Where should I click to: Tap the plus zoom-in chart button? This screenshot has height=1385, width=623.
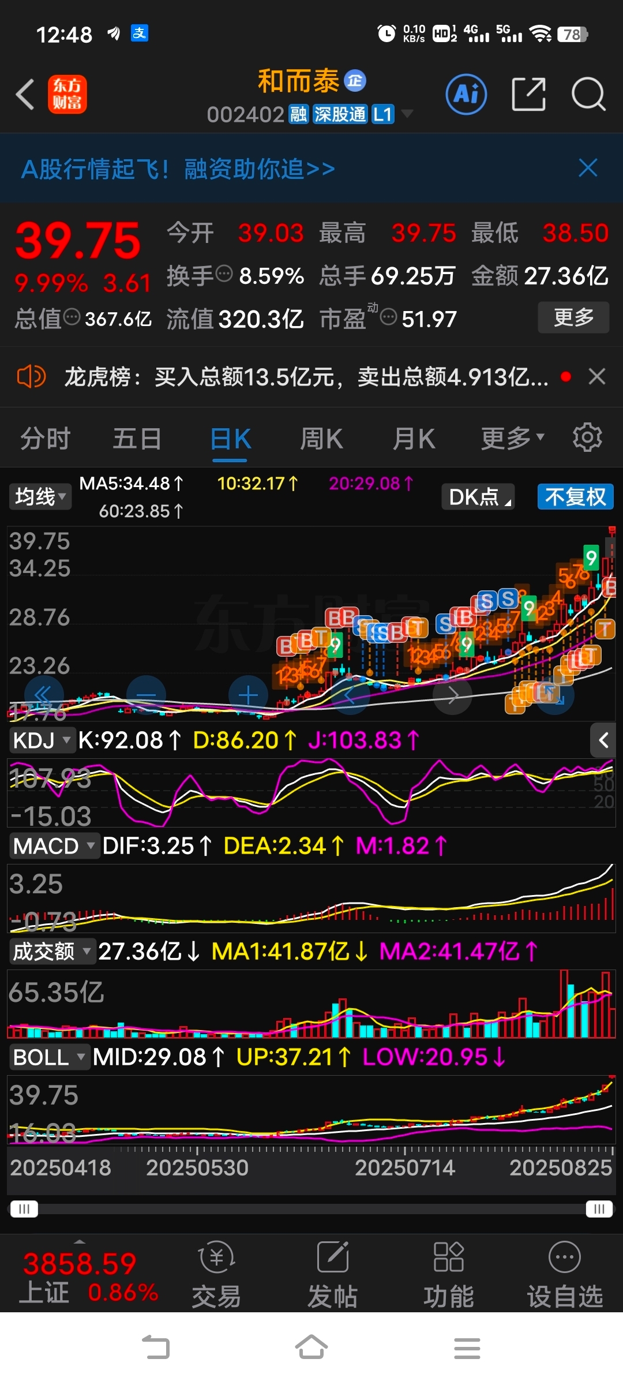tap(248, 695)
